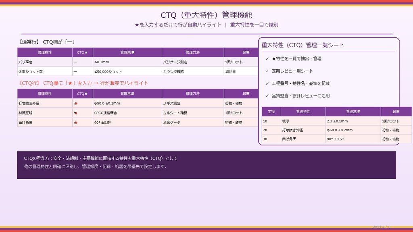Image resolution: width=413 pixels, height=232 pixels.
Task: Click the checkmark beside 品質監査・設計レビューに活用
Action: (x=267, y=96)
